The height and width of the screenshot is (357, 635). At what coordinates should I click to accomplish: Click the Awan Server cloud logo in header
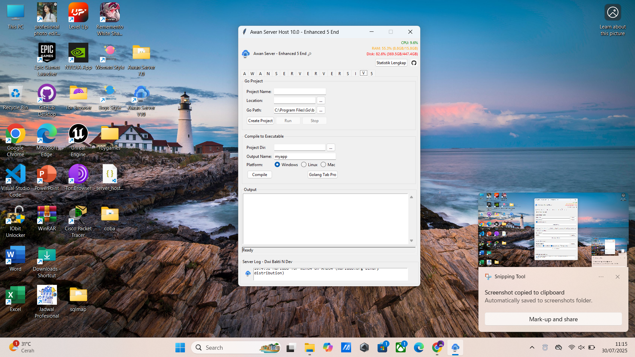246,54
